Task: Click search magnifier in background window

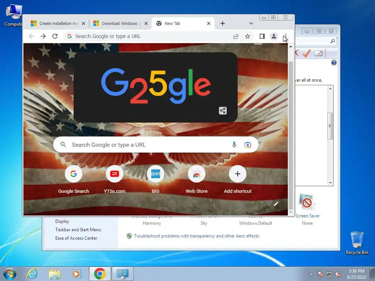Action: [x=333, y=41]
